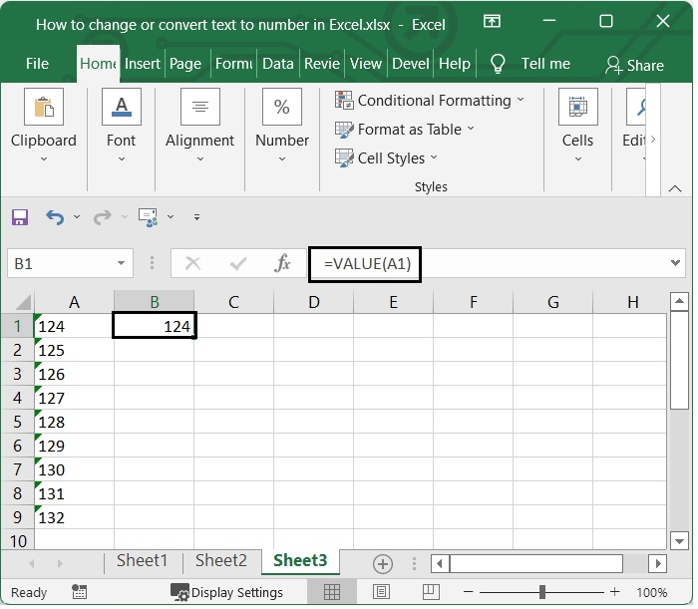This screenshot has height=609, width=698.
Task: Click the 100% zoom level
Action: (651, 592)
